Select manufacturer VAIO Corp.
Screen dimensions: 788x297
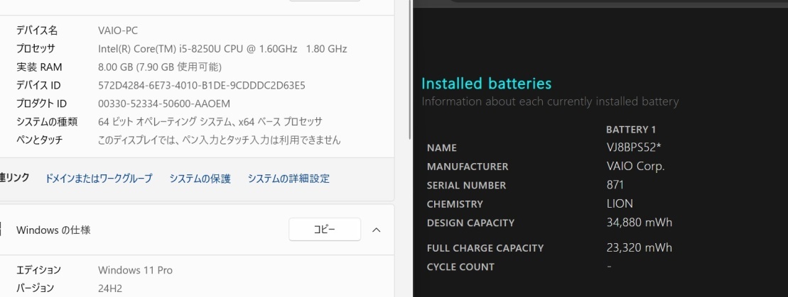pos(635,167)
